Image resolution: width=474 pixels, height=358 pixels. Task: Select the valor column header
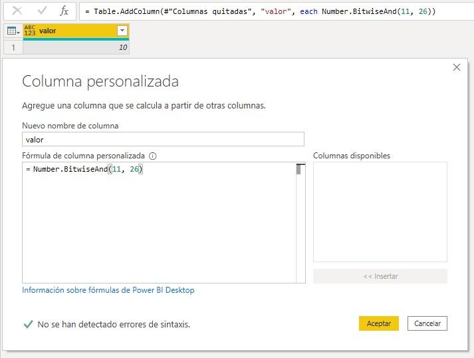click(x=76, y=31)
